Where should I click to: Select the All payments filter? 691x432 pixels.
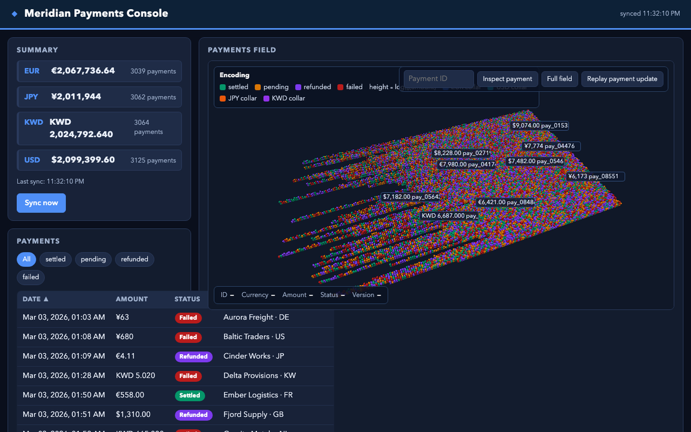pyautogui.click(x=26, y=259)
